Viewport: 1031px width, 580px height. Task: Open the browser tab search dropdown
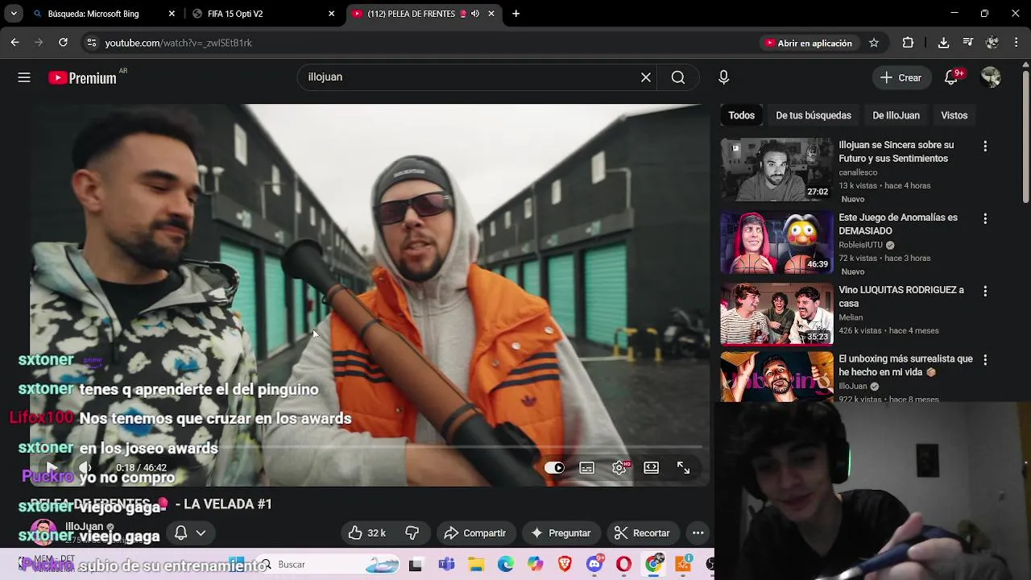coord(14,14)
